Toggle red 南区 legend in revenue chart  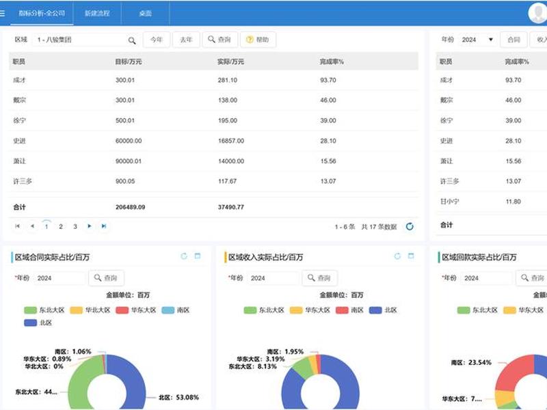[350, 310]
